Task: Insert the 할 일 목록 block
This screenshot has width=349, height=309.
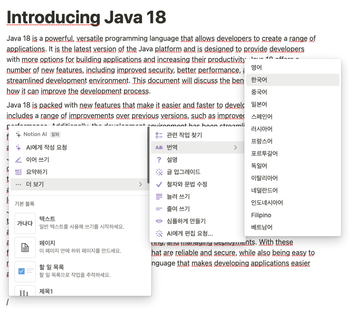Action: [x=80, y=271]
